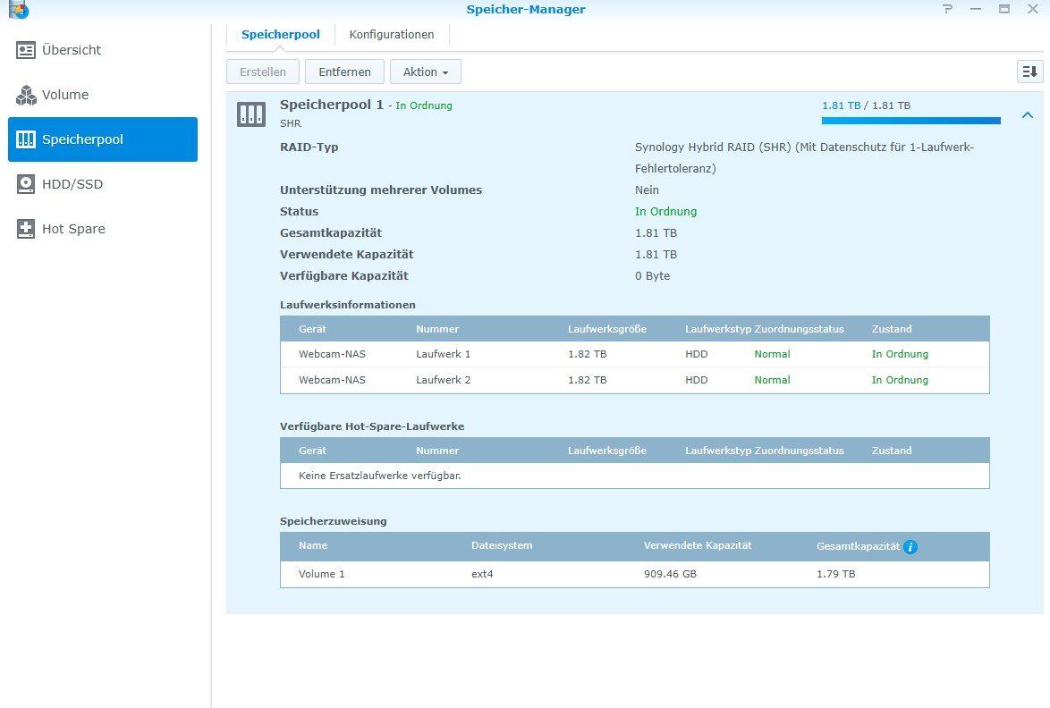Open the HDD/SSD drive icon
This screenshot has height=708, width=1050.
(26, 184)
